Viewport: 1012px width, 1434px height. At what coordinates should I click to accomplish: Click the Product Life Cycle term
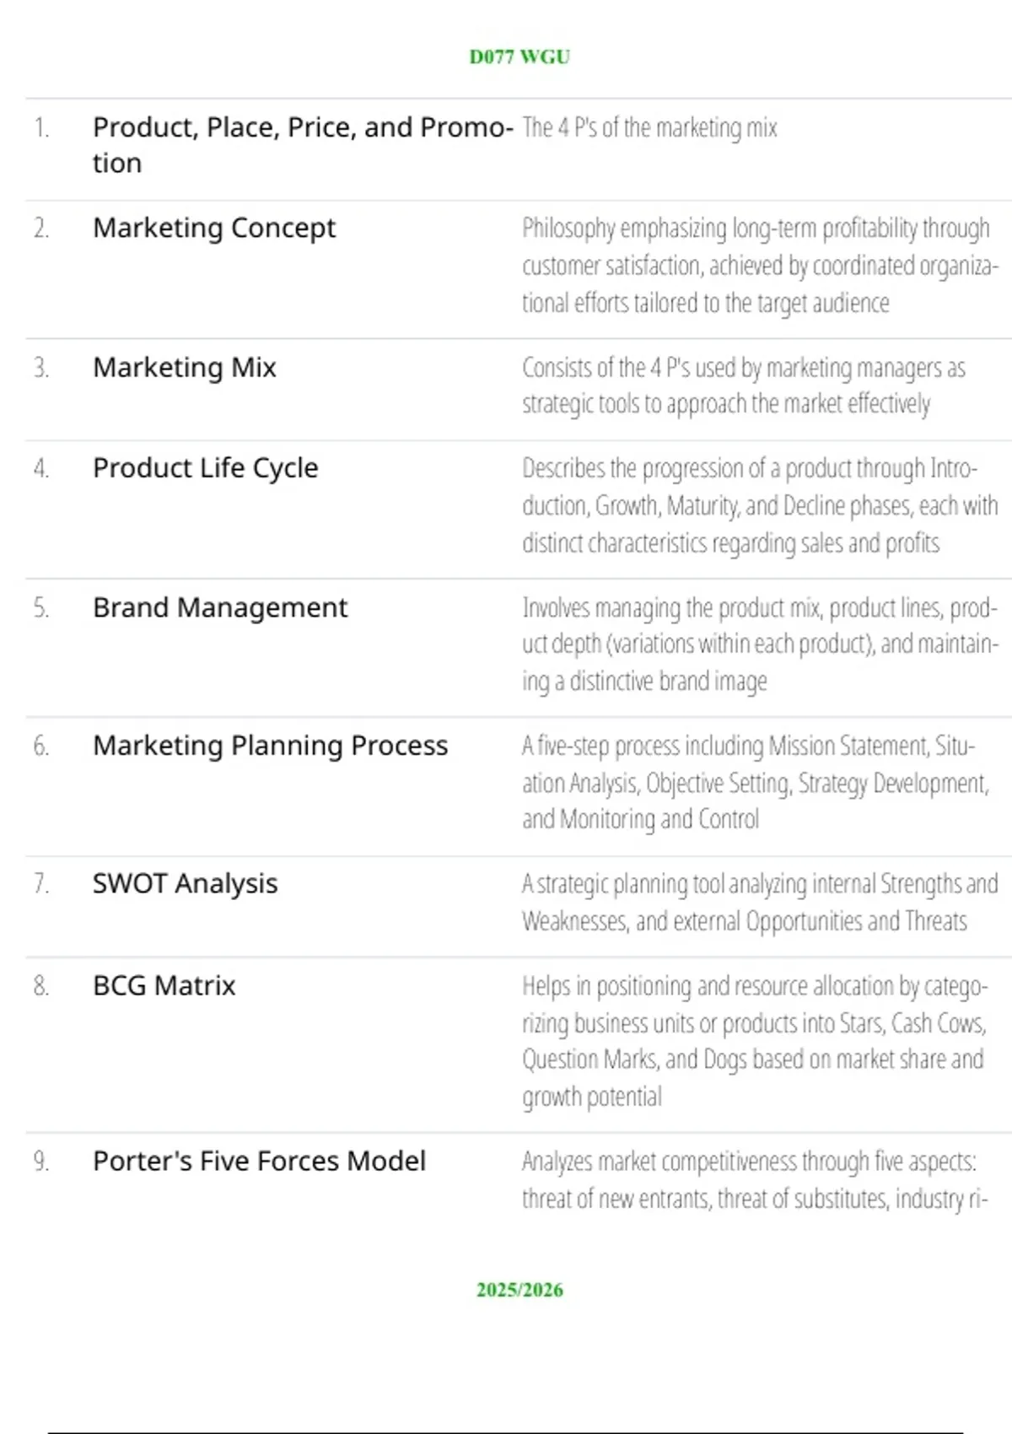(206, 468)
